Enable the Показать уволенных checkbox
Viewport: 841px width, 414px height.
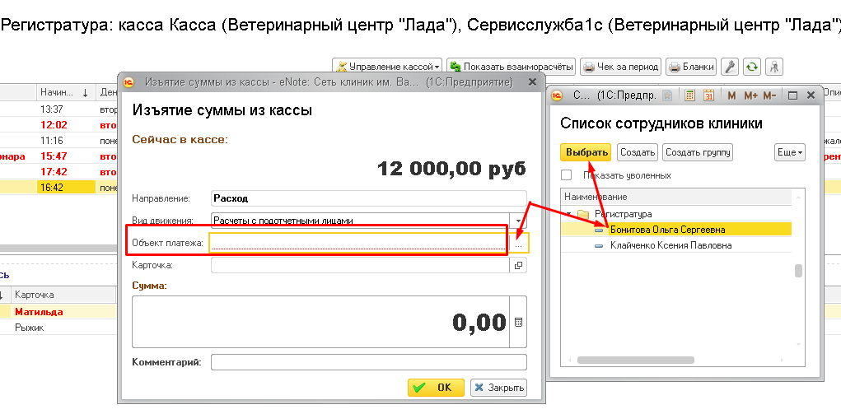[566, 175]
